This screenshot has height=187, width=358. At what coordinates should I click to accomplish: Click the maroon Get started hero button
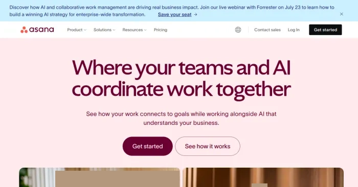147,146
